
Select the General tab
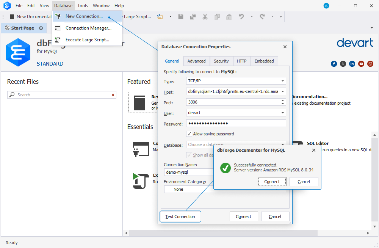coord(172,61)
